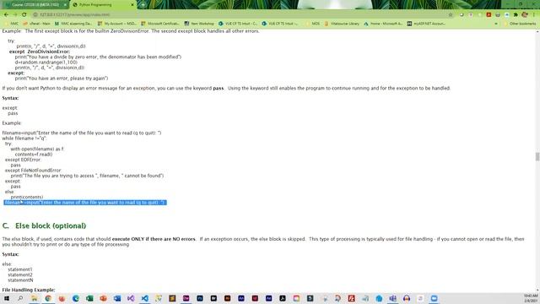This screenshot has height=304, width=540.
Task: Open File Explorer from the taskbar
Action: pyautogui.click(x=34, y=298)
